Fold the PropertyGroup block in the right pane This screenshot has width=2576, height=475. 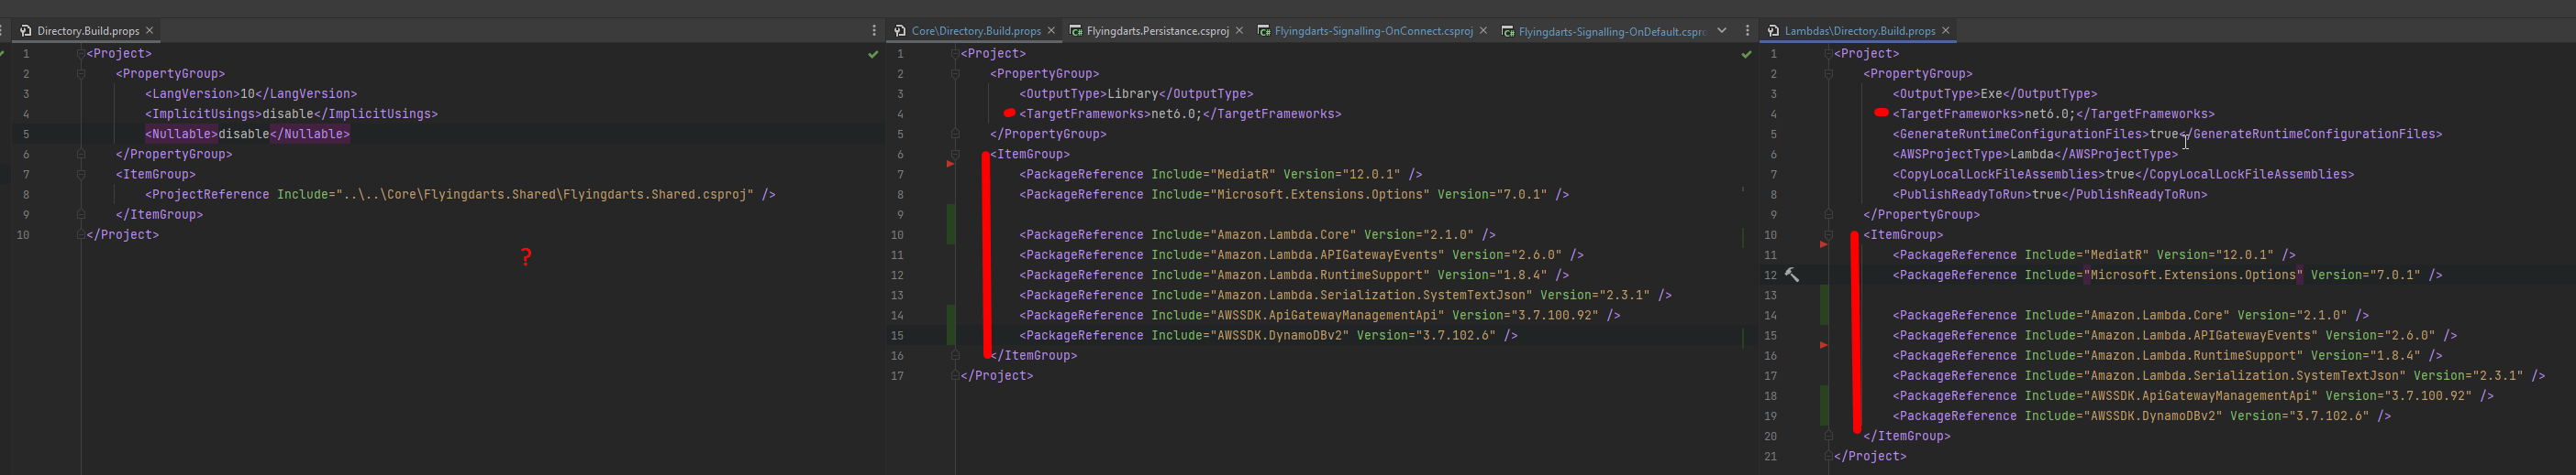tap(1828, 74)
